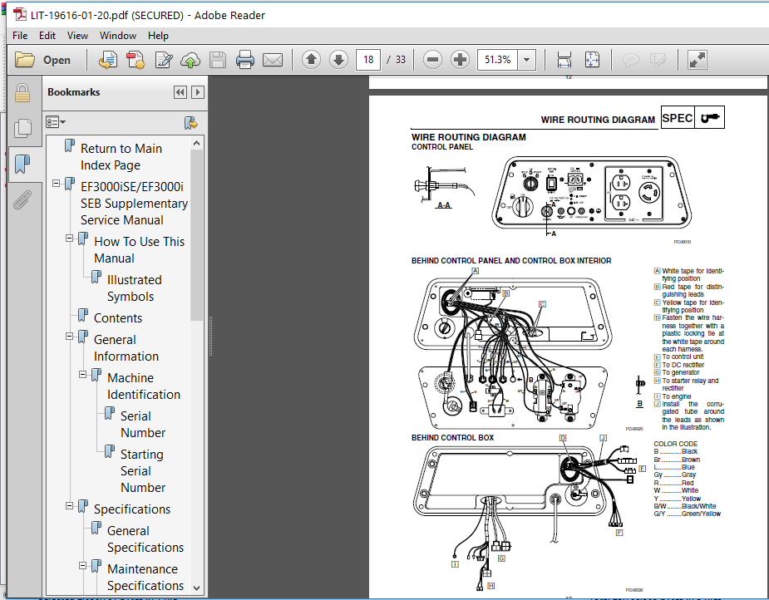Screen dimensions: 769x600
Task: Go to the previous page arrow
Action: [x=311, y=60]
